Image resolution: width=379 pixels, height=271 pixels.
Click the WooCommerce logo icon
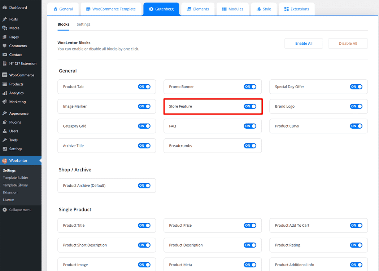click(x=5, y=75)
